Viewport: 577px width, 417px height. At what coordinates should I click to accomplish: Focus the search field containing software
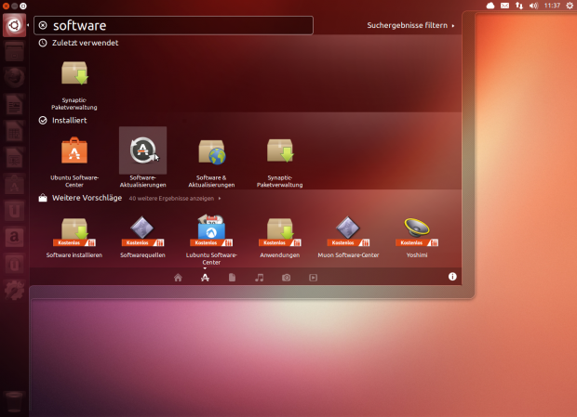173,25
